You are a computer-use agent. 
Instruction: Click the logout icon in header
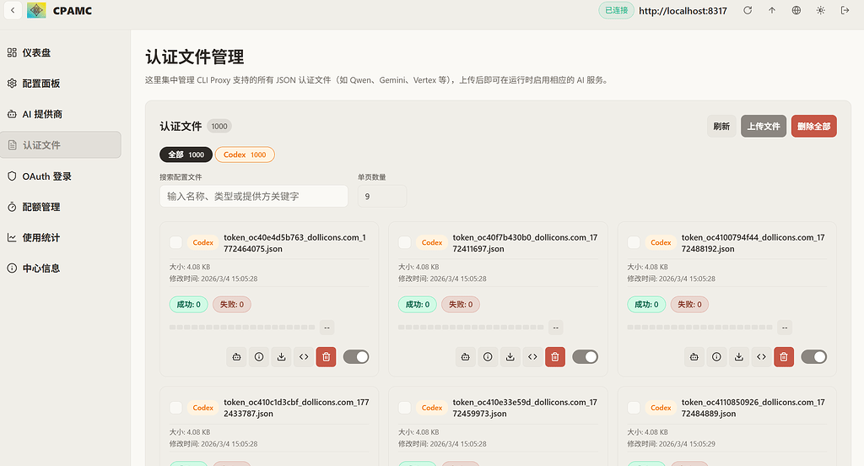[x=845, y=10]
